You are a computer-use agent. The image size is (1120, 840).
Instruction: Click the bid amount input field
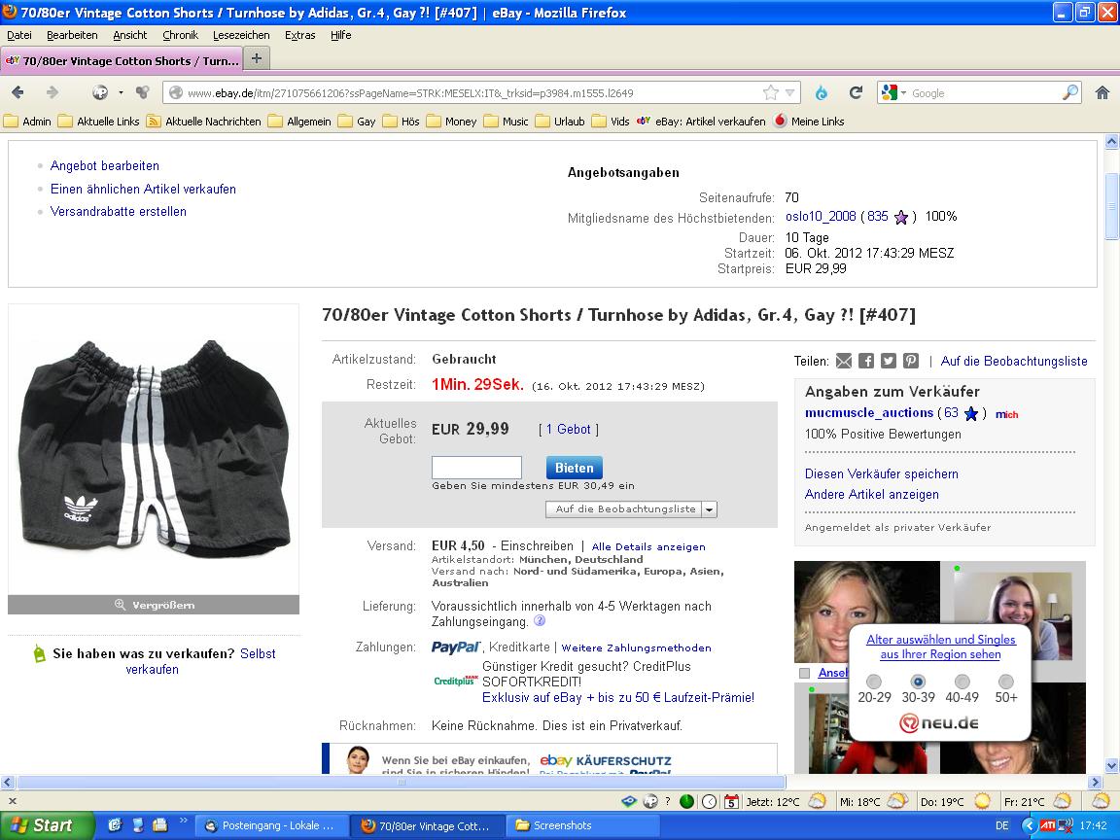476,468
